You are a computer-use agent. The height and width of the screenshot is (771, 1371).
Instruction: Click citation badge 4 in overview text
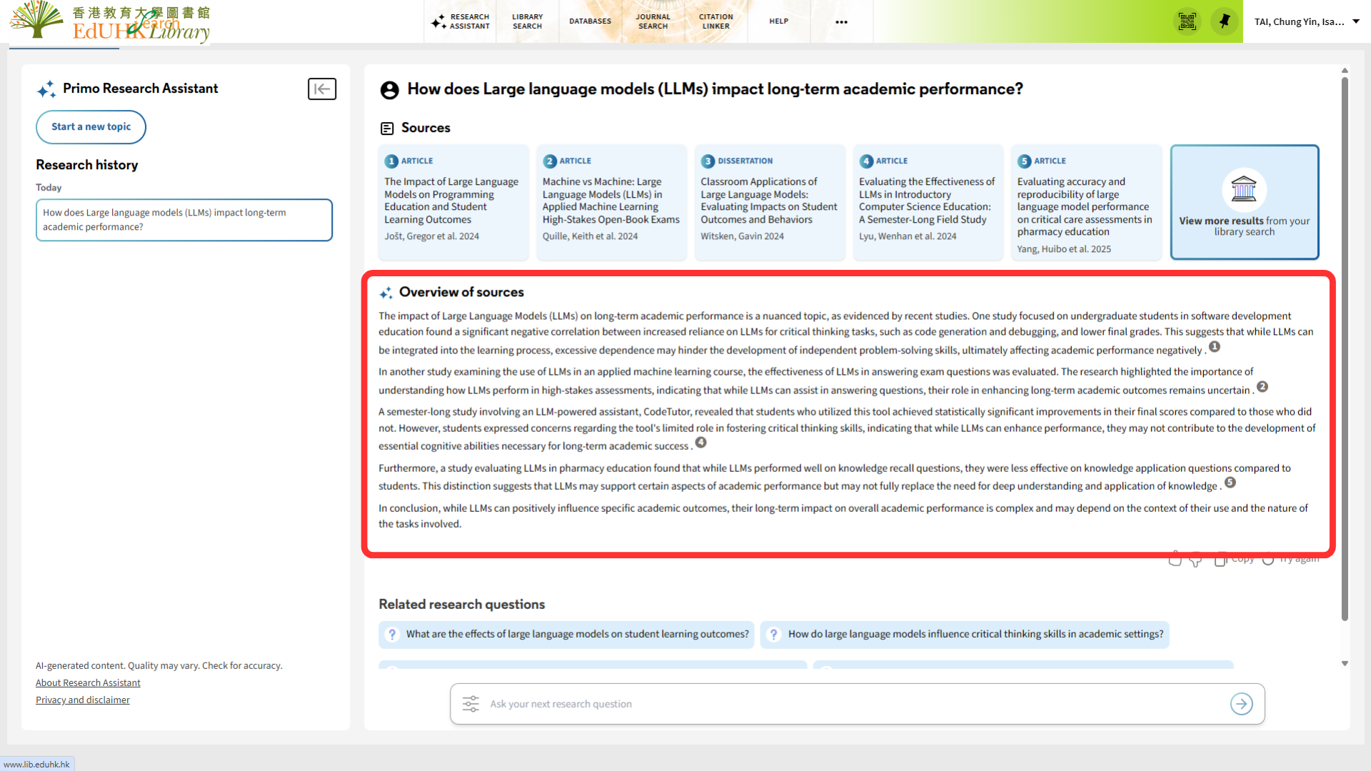tap(701, 443)
